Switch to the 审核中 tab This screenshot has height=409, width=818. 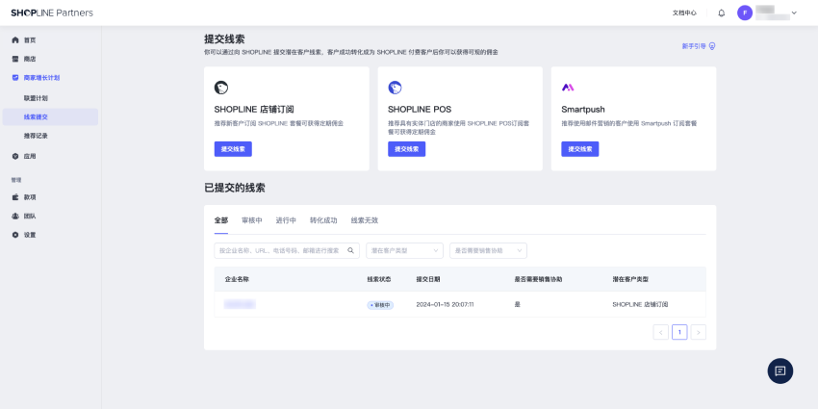(x=252, y=220)
